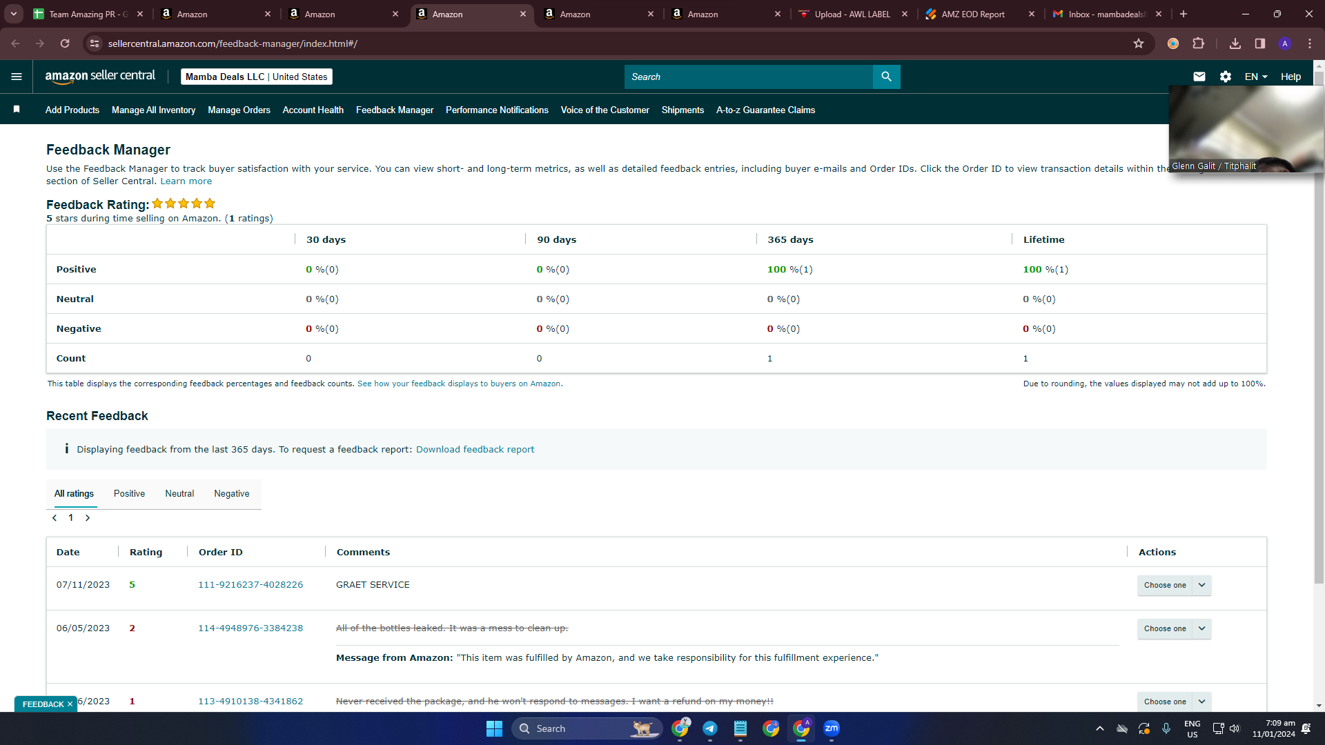Select the Negative feedback tab
Image resolution: width=1325 pixels, height=745 pixels.
click(232, 494)
